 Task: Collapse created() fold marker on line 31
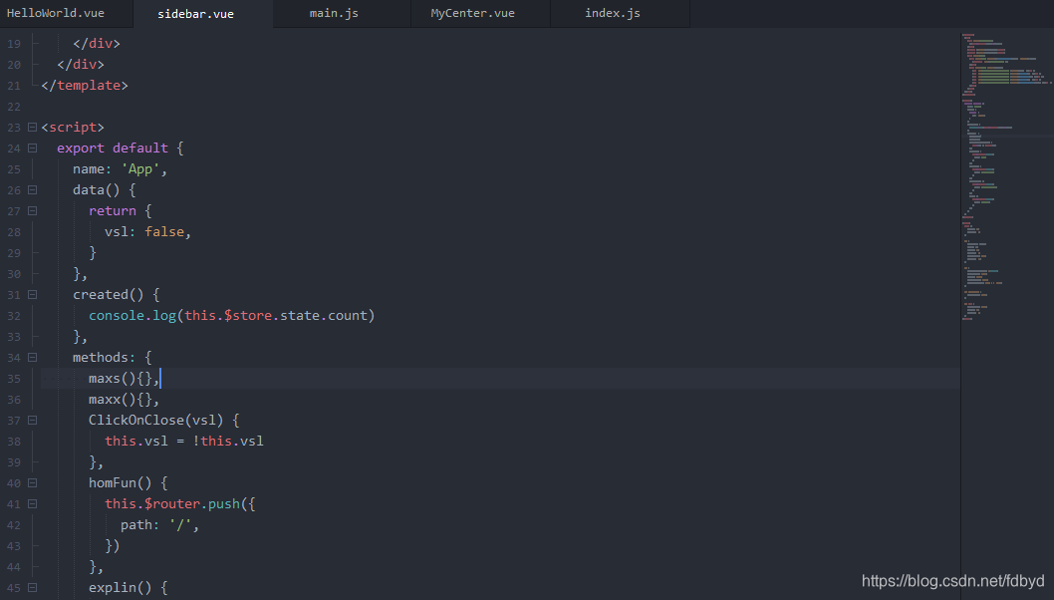(x=32, y=295)
